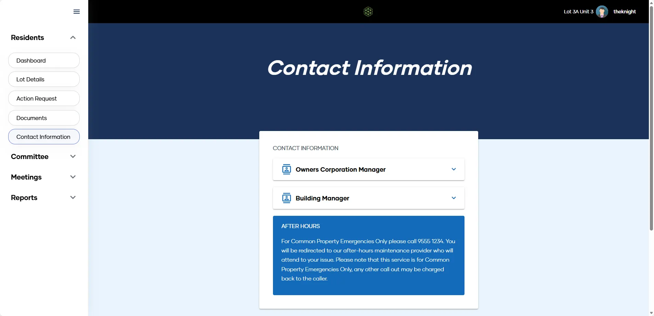
Task: Click the Building Manager title
Action: 323,198
